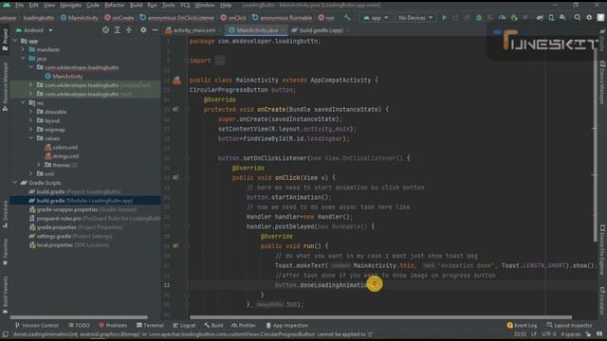Open the Refactor menu
Viewport: 607px width, 341px height.
coord(115,5)
